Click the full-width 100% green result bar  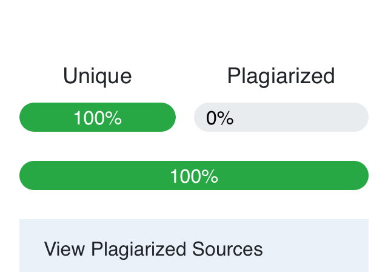tap(194, 175)
